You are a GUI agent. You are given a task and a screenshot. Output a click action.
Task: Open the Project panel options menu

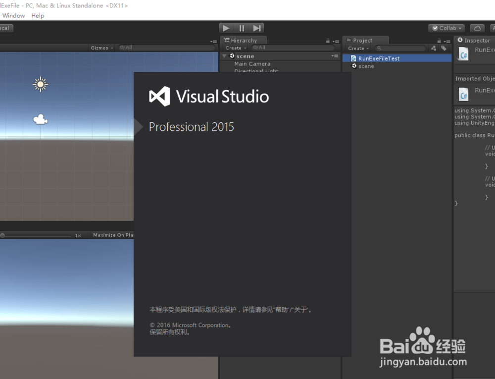pos(446,41)
